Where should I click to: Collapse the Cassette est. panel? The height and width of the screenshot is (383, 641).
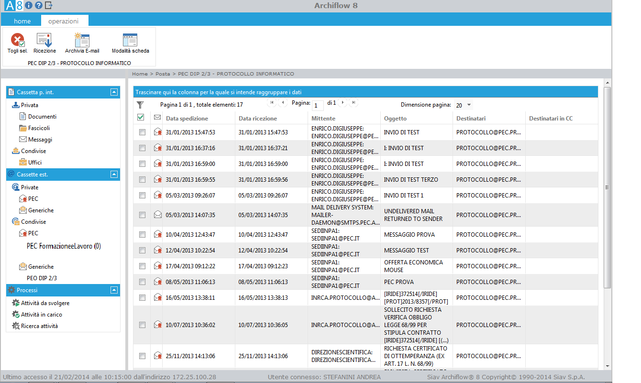click(113, 174)
